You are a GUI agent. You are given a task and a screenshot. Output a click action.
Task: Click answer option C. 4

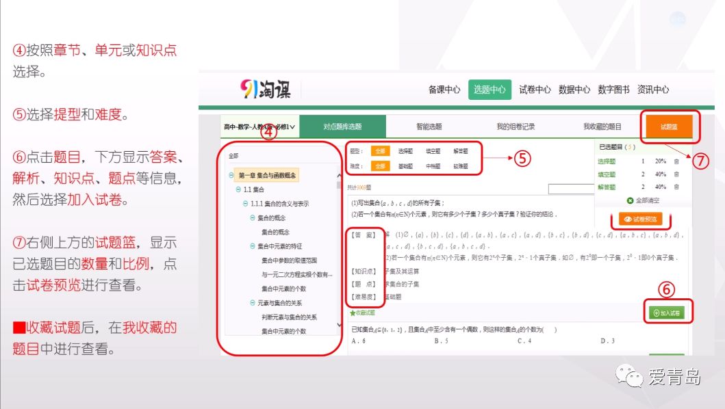[x=524, y=341]
